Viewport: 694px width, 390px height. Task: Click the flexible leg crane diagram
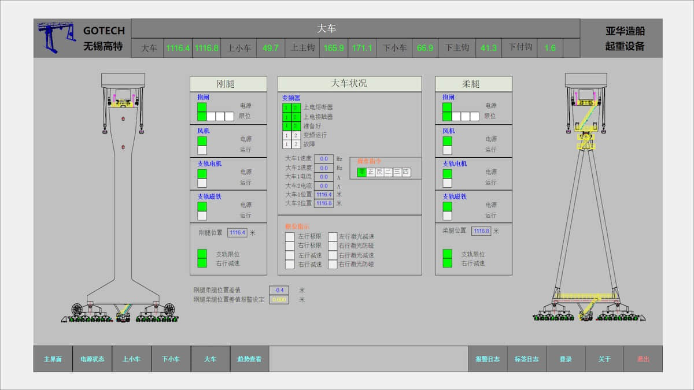(587, 196)
